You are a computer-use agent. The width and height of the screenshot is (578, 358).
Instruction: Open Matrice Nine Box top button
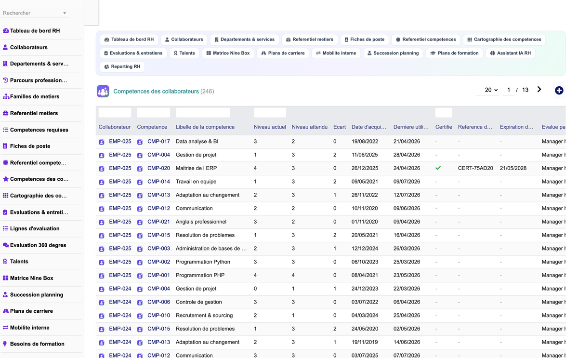228,53
